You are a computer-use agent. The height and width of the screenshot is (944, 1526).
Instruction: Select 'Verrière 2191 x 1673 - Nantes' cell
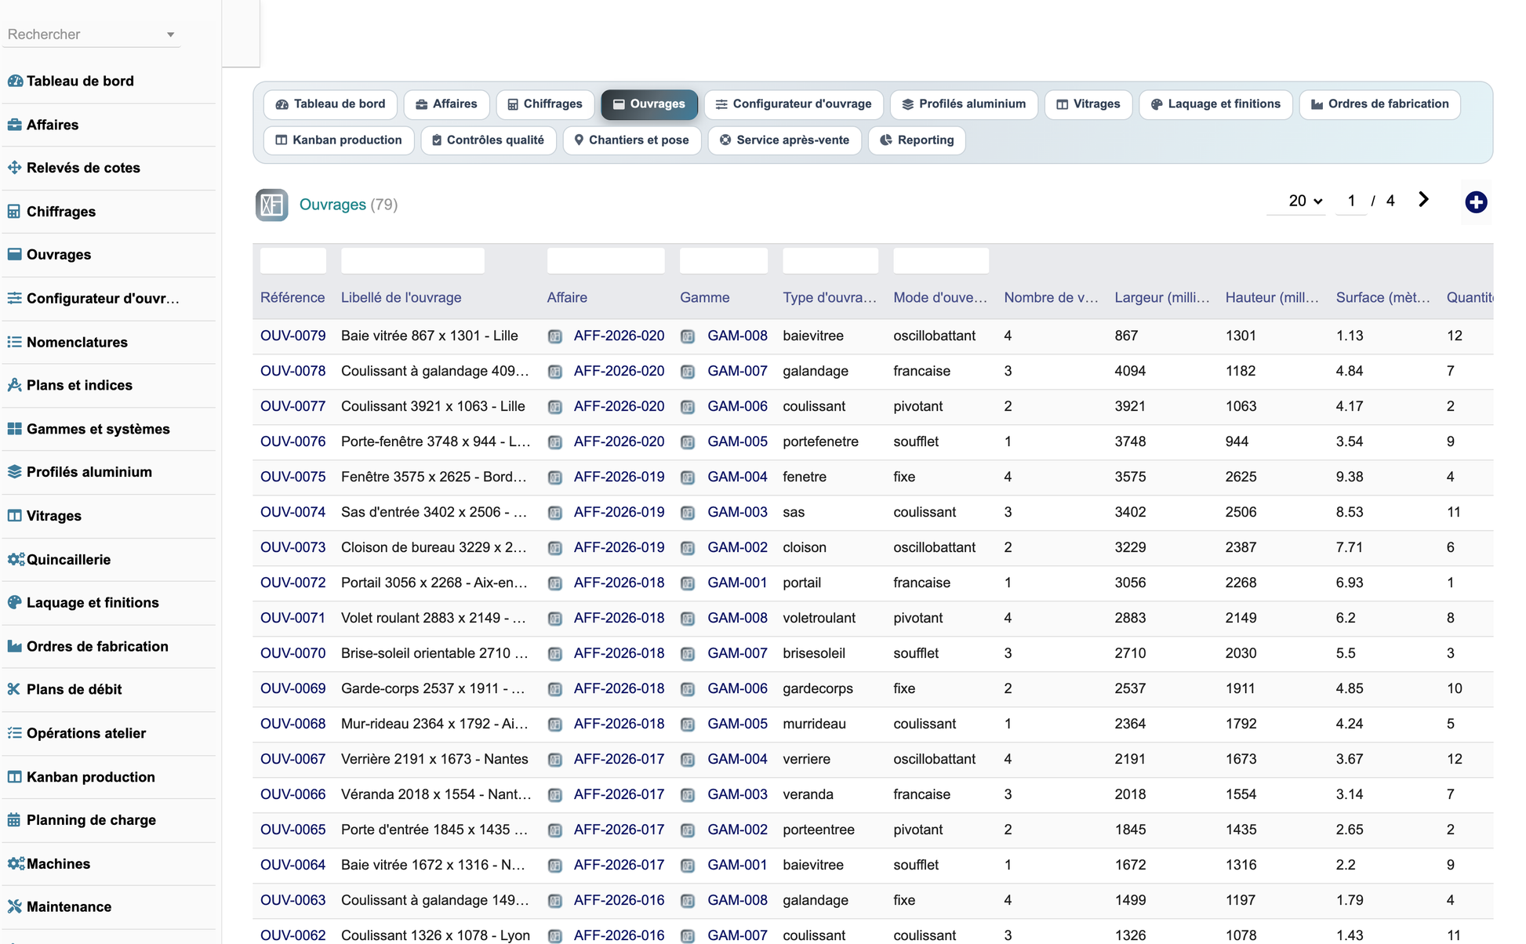(x=434, y=759)
